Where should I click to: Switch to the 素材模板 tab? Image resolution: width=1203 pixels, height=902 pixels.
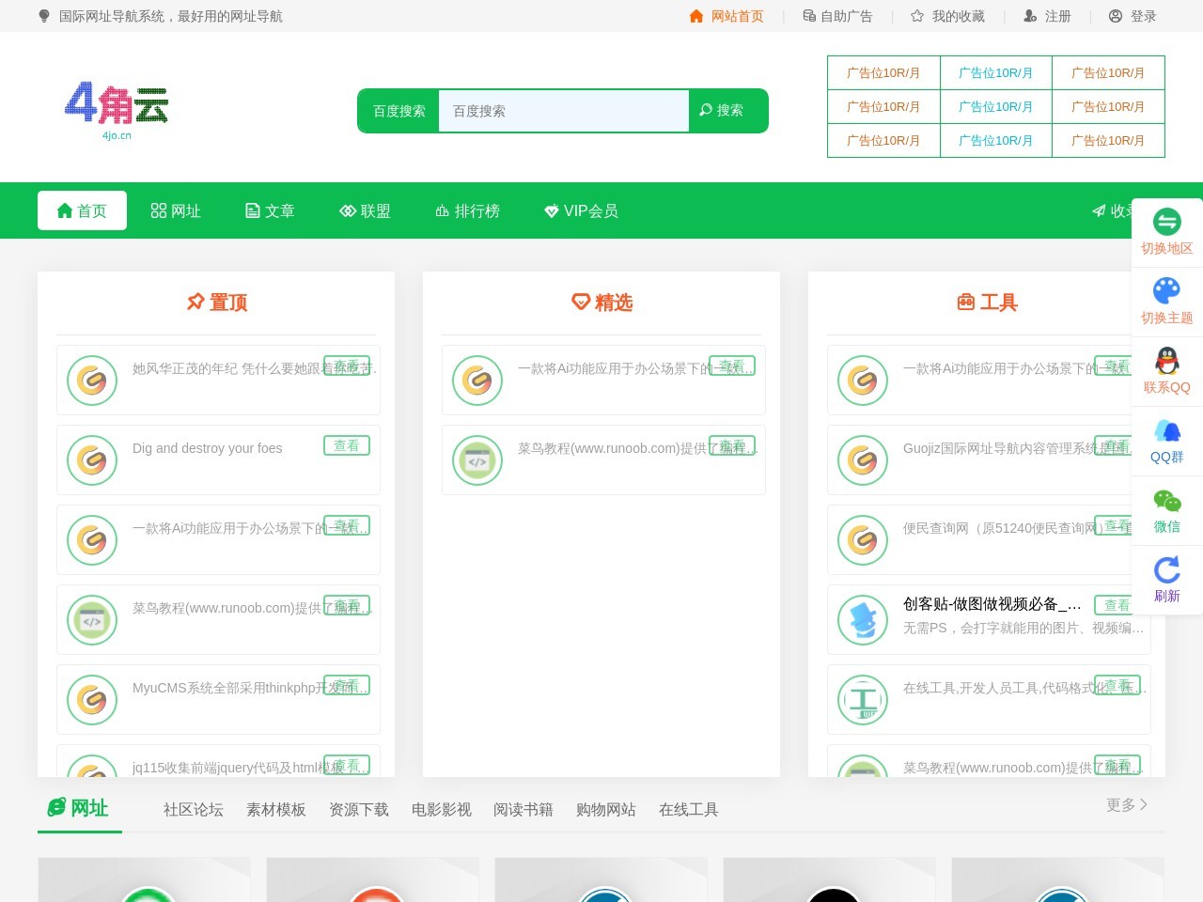point(275,810)
